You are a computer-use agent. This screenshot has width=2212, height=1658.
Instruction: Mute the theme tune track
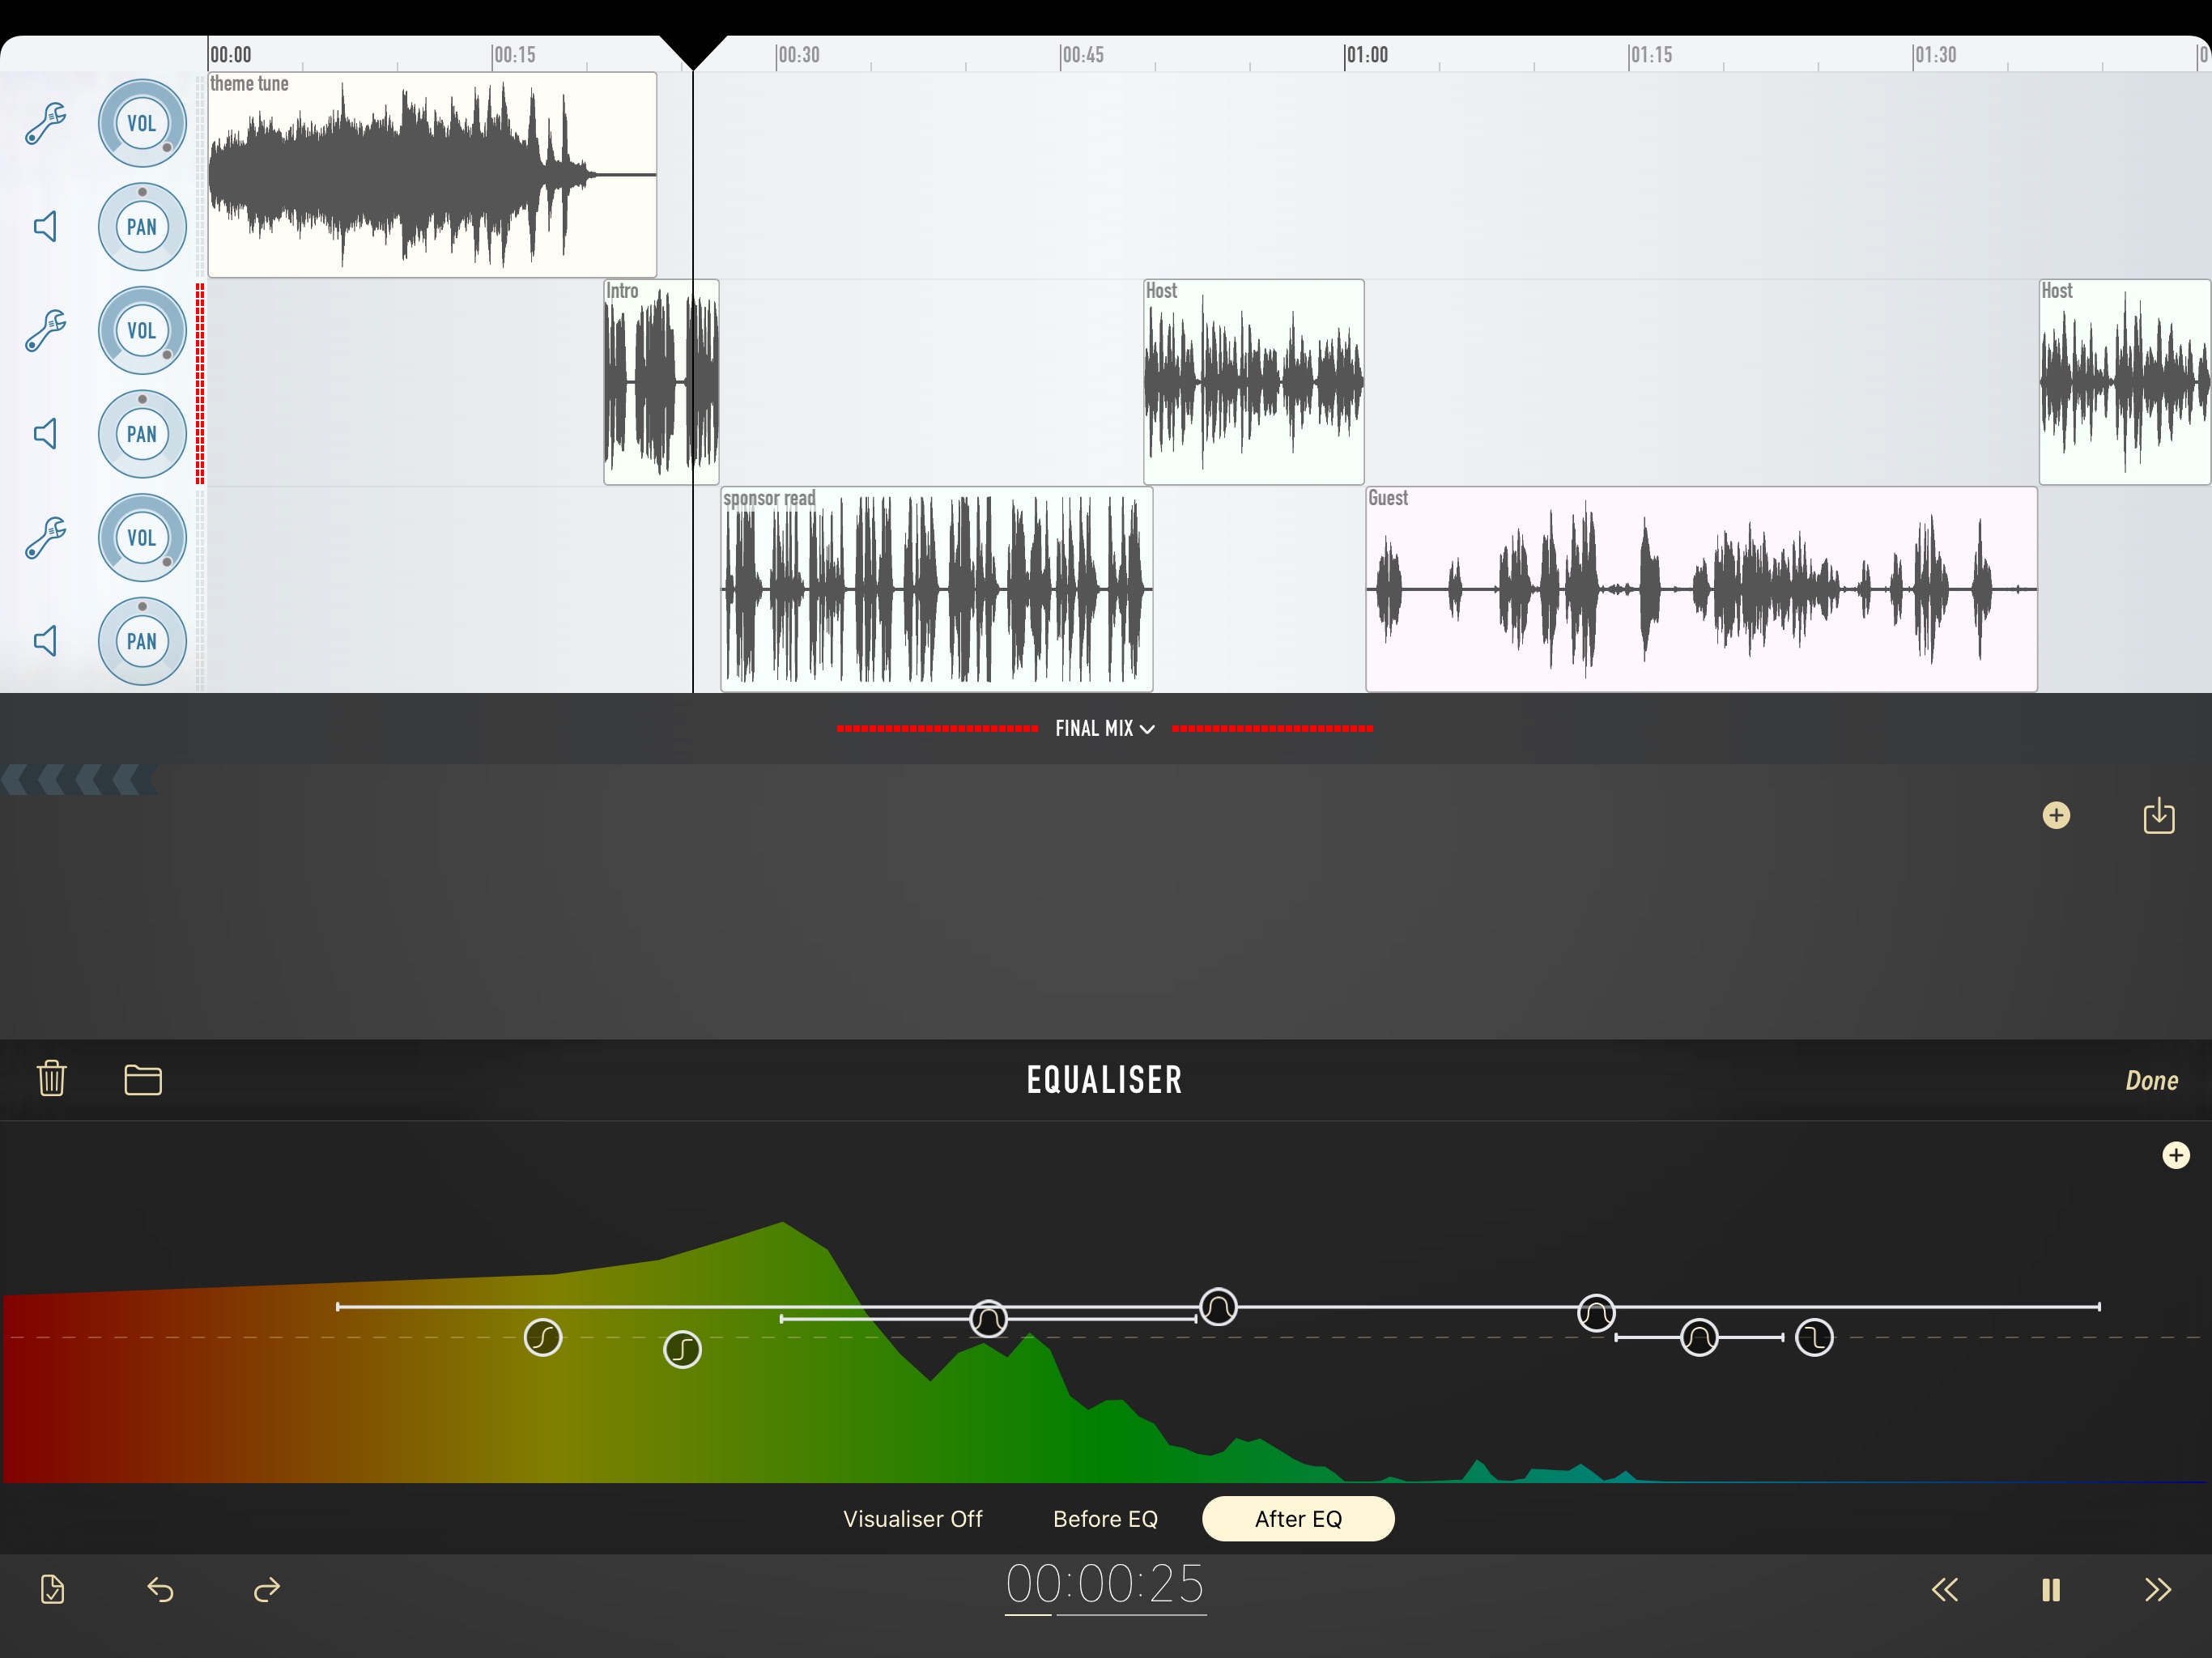(45, 226)
